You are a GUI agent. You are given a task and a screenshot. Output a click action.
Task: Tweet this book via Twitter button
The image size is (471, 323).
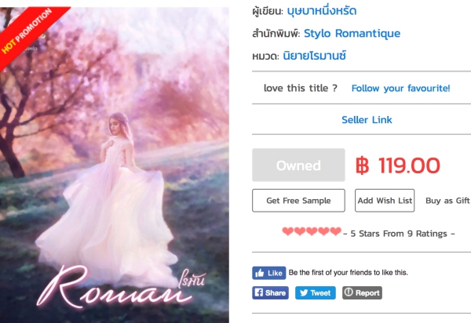point(315,292)
